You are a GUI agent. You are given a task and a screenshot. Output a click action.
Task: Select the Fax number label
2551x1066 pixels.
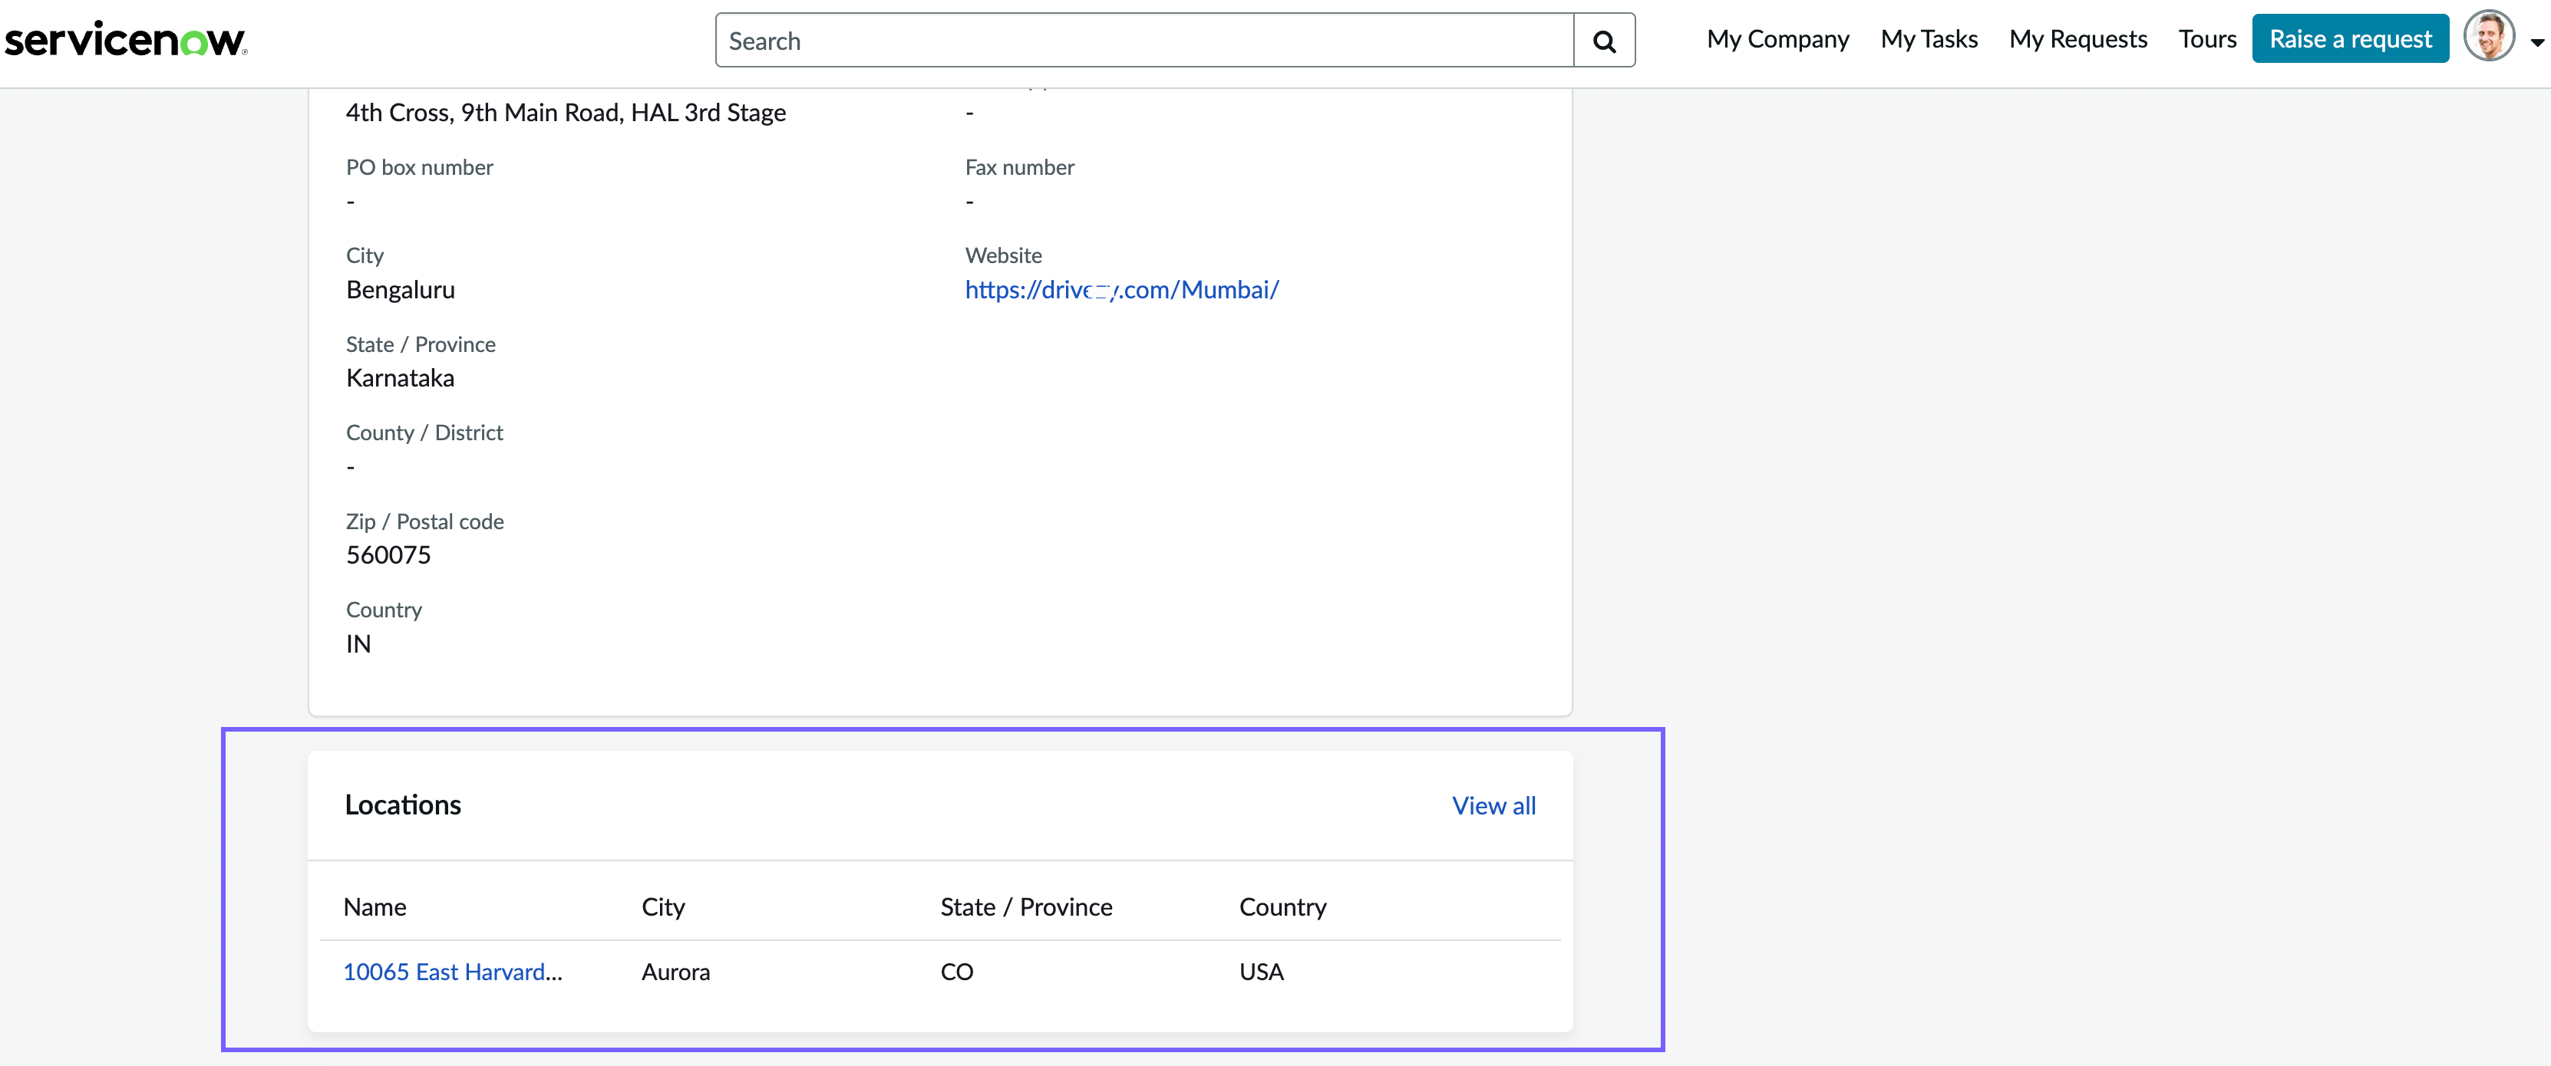point(1019,167)
